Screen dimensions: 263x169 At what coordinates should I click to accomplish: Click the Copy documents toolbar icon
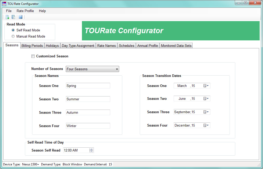pyautogui.click(x=13, y=17)
